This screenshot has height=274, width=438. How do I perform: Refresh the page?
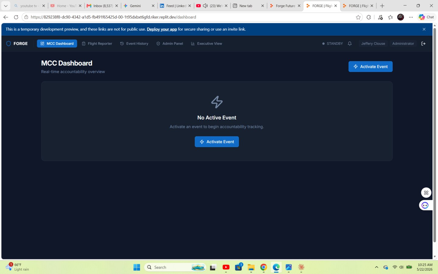click(x=16, y=17)
